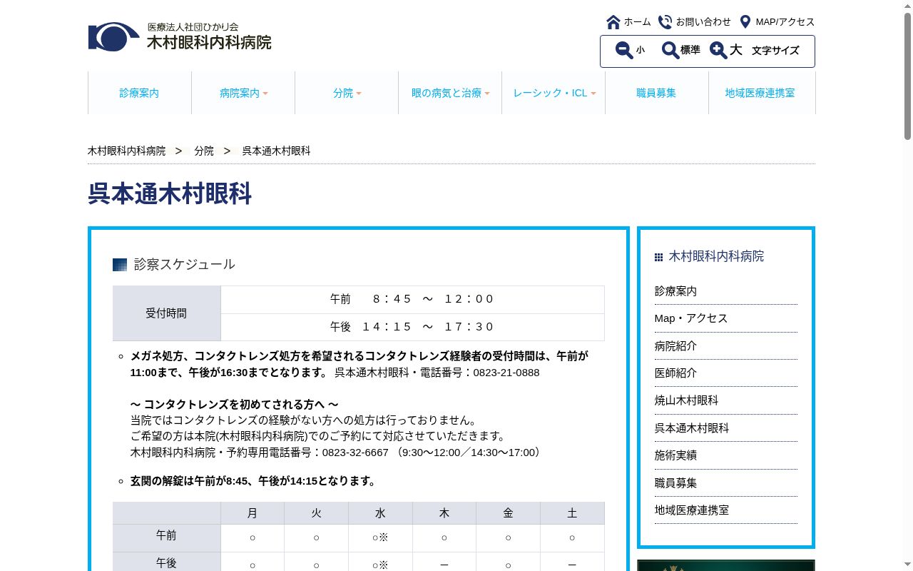
Task: Open sidebar link 呉本通木村眼科
Action: (692, 428)
